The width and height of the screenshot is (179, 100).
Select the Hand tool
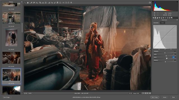(x=28, y=2)
